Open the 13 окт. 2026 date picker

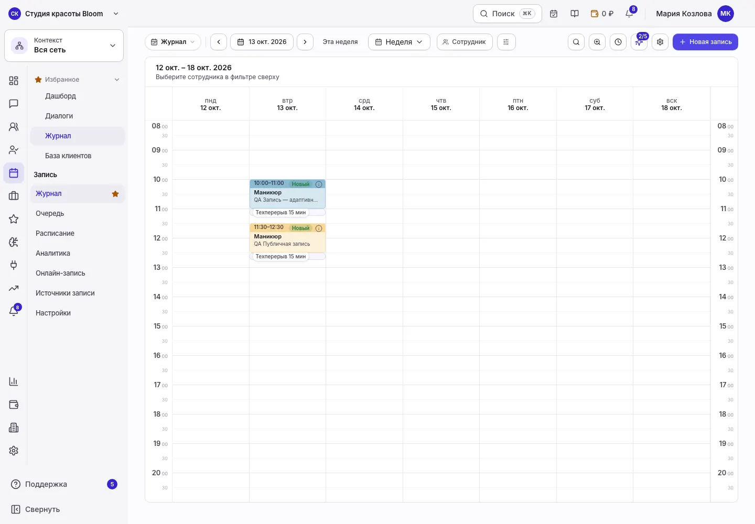tap(262, 42)
